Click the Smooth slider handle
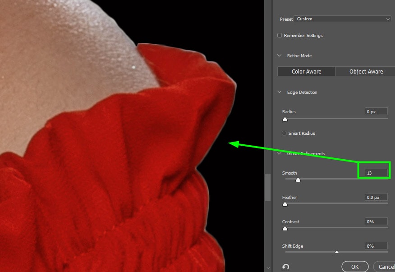 click(298, 180)
